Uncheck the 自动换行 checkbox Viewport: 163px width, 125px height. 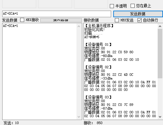click(x=139, y=20)
